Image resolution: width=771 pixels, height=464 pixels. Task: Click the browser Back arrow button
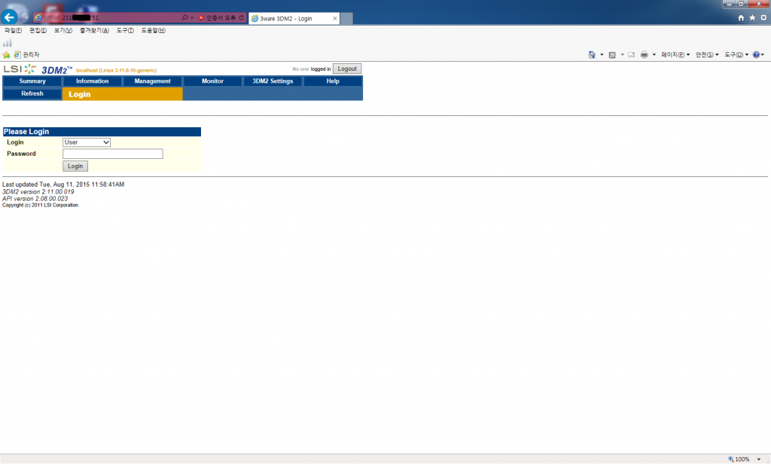9,17
